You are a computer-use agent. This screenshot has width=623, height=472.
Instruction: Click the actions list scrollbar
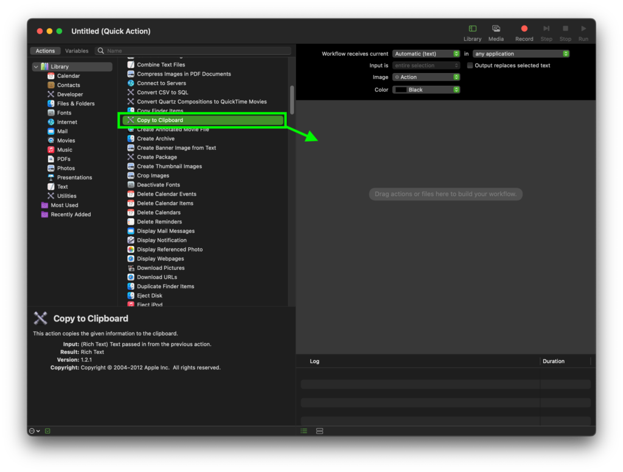[292, 100]
